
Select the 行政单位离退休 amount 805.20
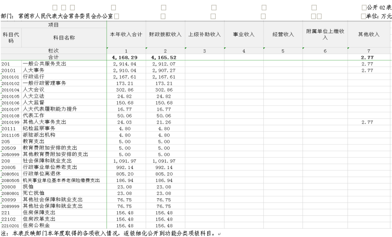[125, 174]
